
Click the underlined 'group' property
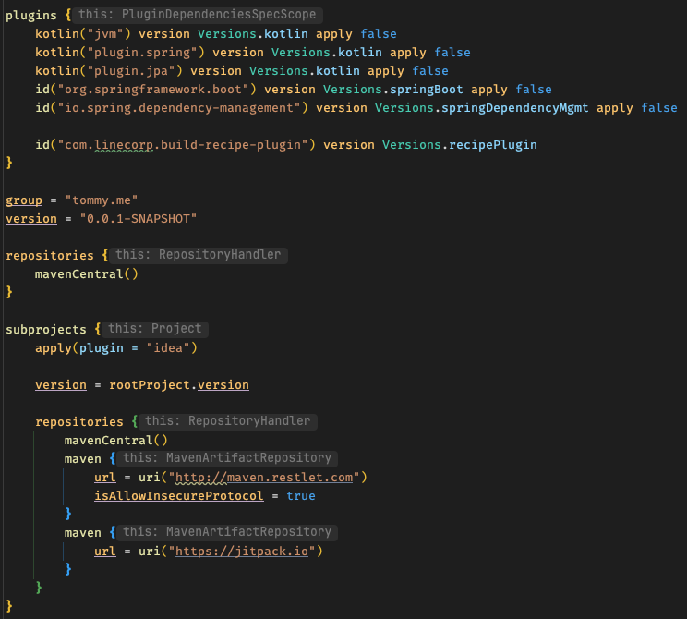point(24,200)
